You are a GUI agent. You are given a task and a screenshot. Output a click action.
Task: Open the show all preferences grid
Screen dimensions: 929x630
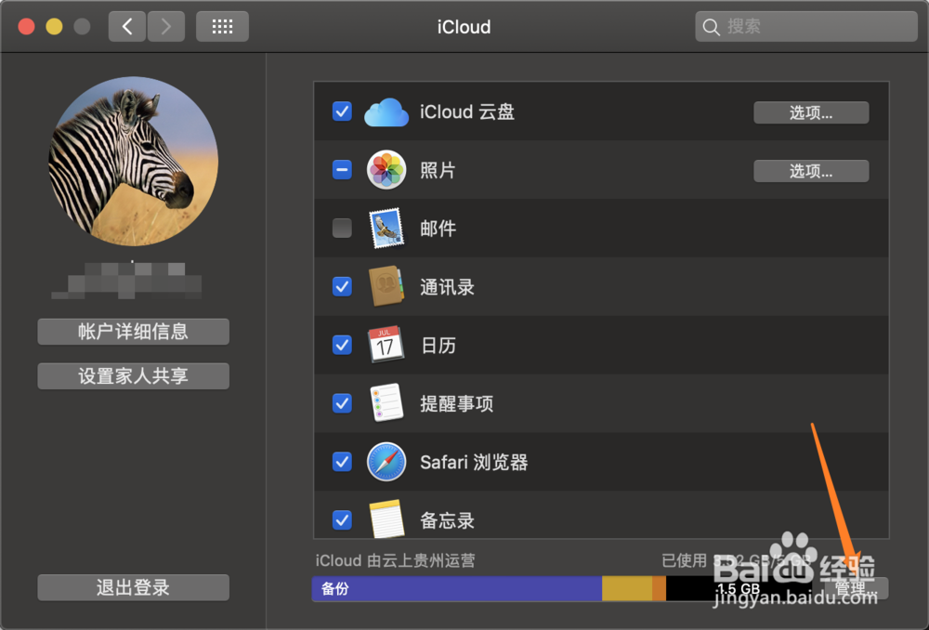click(x=222, y=26)
